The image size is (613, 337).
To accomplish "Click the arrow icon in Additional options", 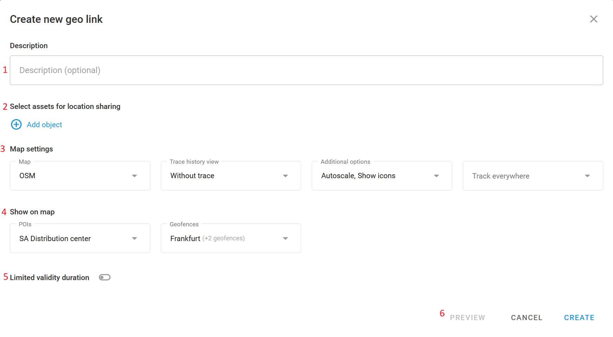I will [x=436, y=176].
